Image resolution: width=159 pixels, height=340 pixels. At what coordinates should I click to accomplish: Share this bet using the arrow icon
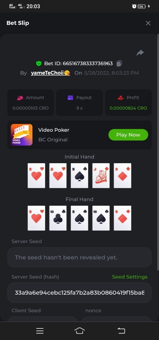click(140, 53)
